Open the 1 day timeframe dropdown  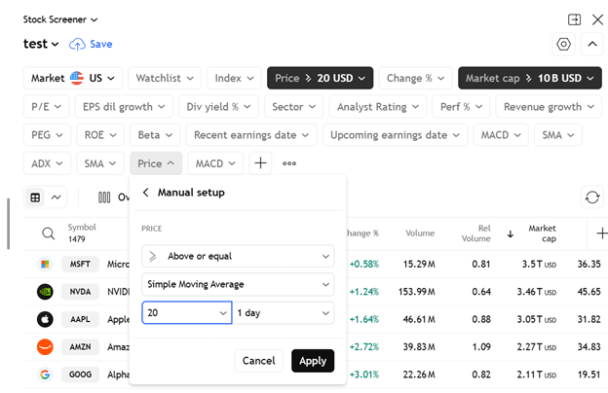(284, 312)
